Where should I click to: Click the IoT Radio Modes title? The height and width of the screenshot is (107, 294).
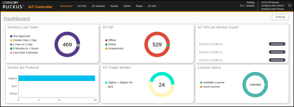pyautogui.click(x=117, y=67)
